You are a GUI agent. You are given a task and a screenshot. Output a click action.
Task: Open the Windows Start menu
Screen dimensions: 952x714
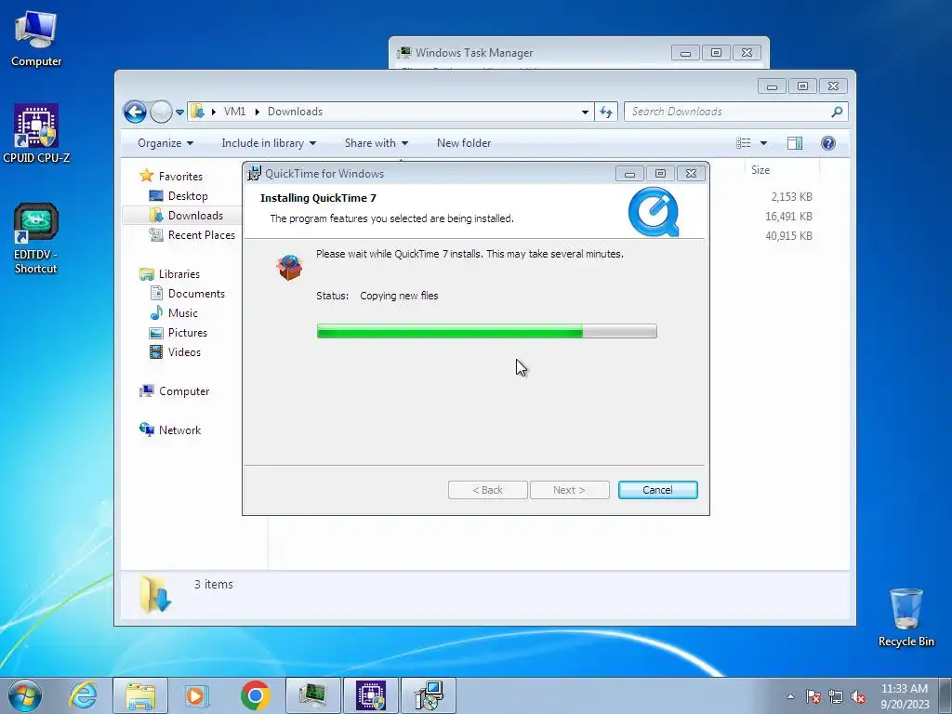[25, 695]
